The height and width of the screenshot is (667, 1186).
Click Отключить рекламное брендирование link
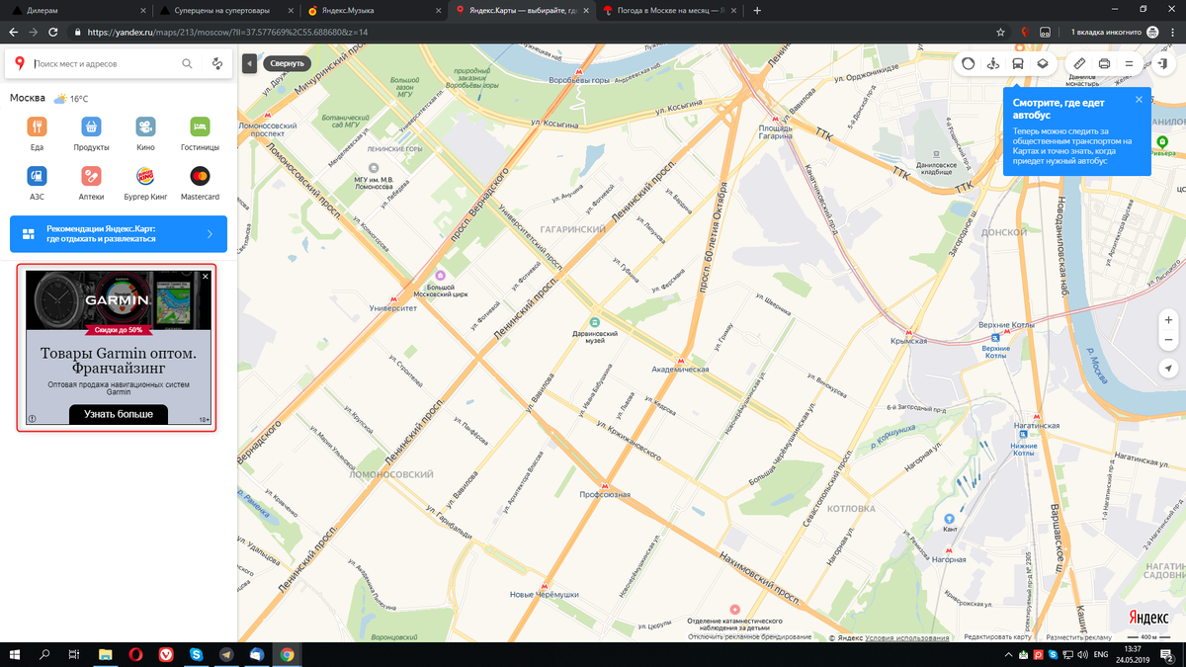[750, 637]
